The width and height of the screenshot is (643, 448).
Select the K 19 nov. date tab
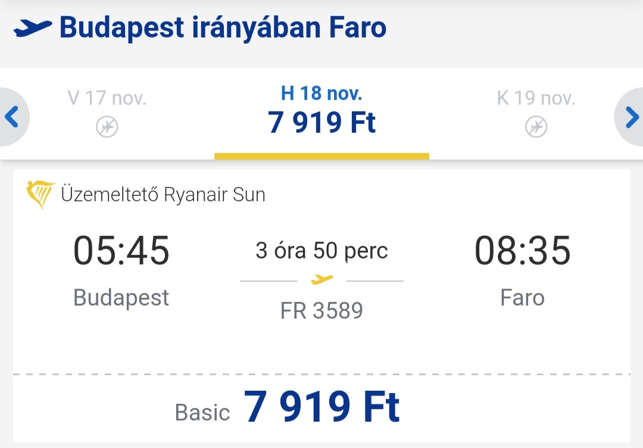tap(536, 114)
